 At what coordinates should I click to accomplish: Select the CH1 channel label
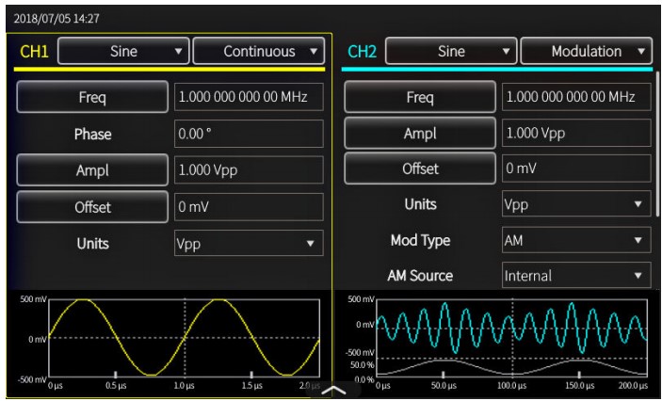coord(34,52)
